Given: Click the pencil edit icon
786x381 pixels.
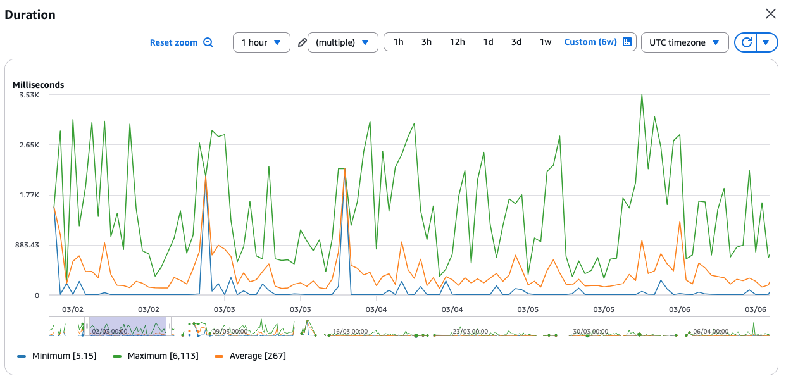Looking at the screenshot, I should (302, 43).
